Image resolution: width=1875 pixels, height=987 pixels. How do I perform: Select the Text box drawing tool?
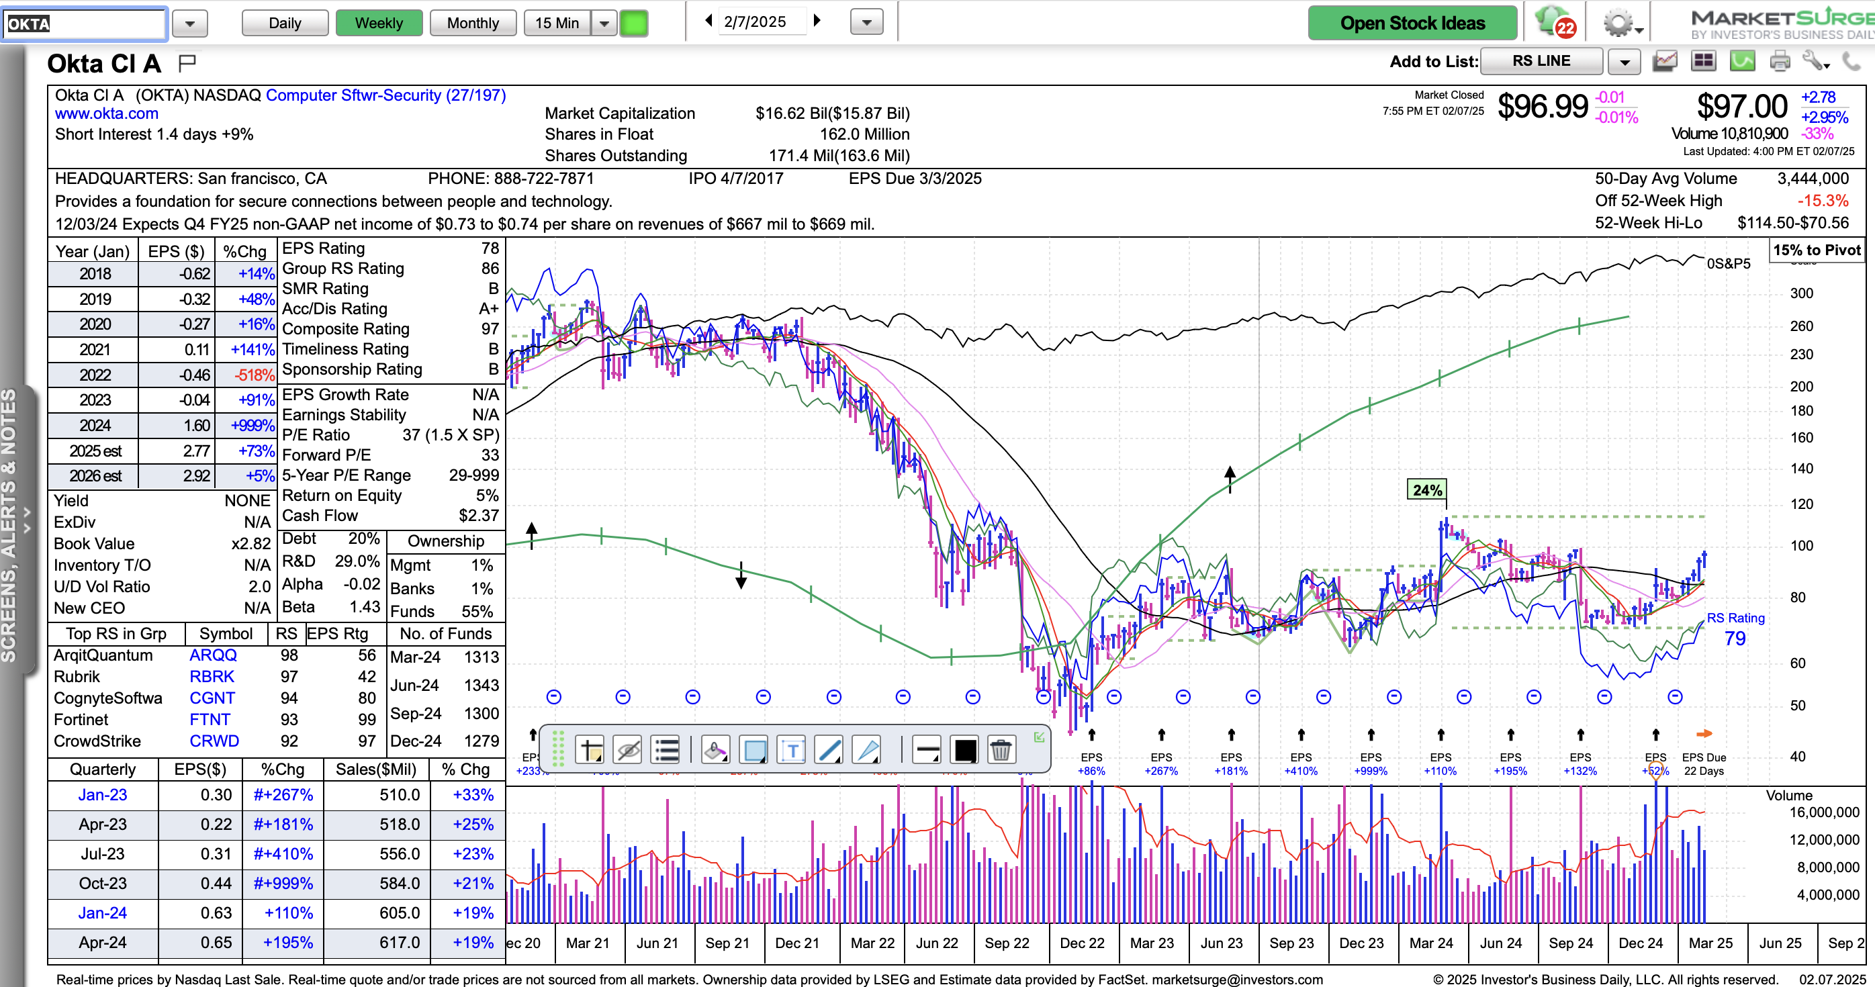(792, 750)
